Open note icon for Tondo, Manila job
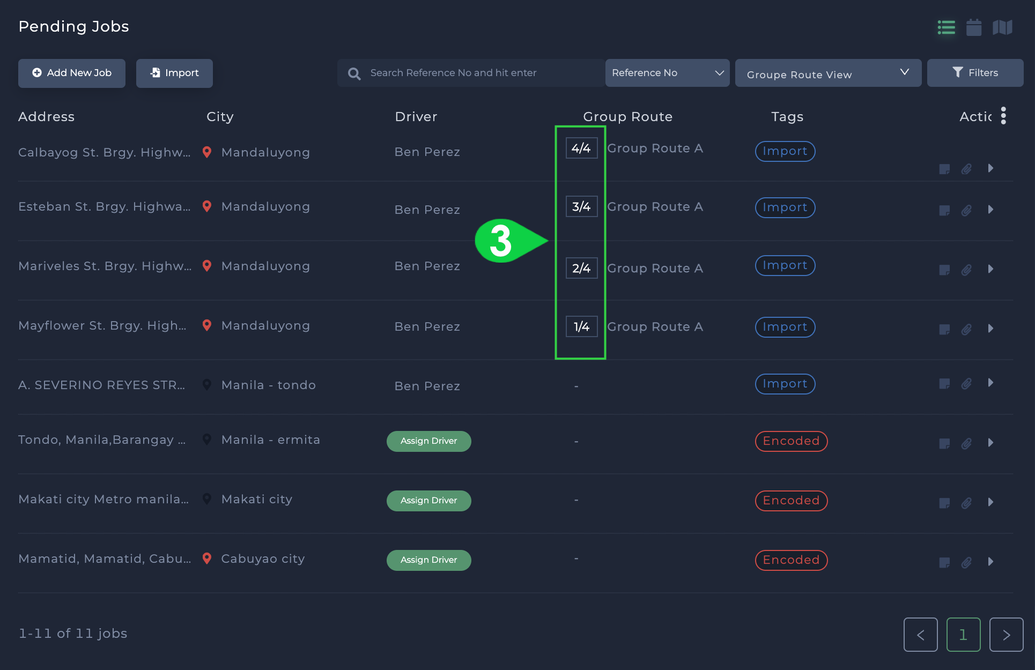Screen dimensions: 1035x670 944,444
